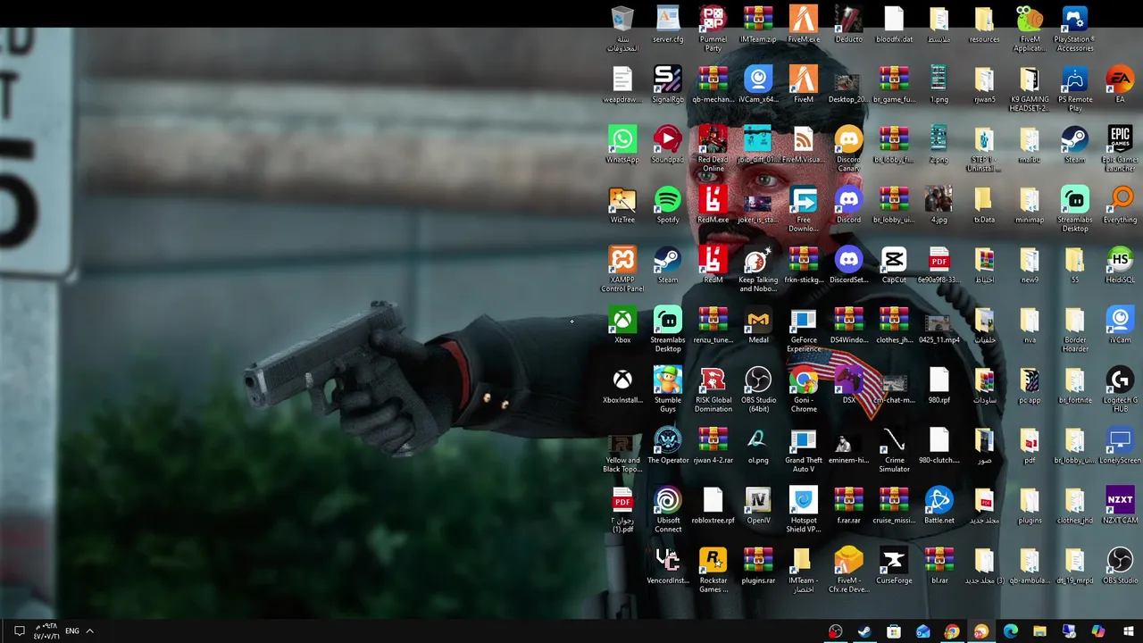Open Microsoft Edge from the taskbar

coord(1011,631)
